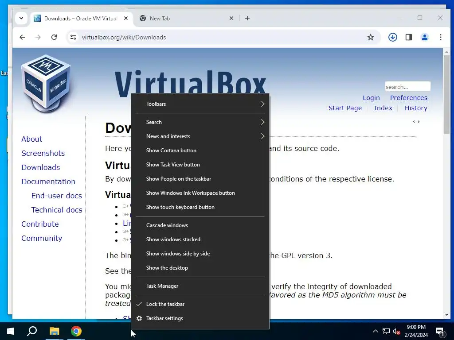Click the page vertical scrollbar thumb
Viewport: 454px width, 340px height.
[x=446, y=95]
